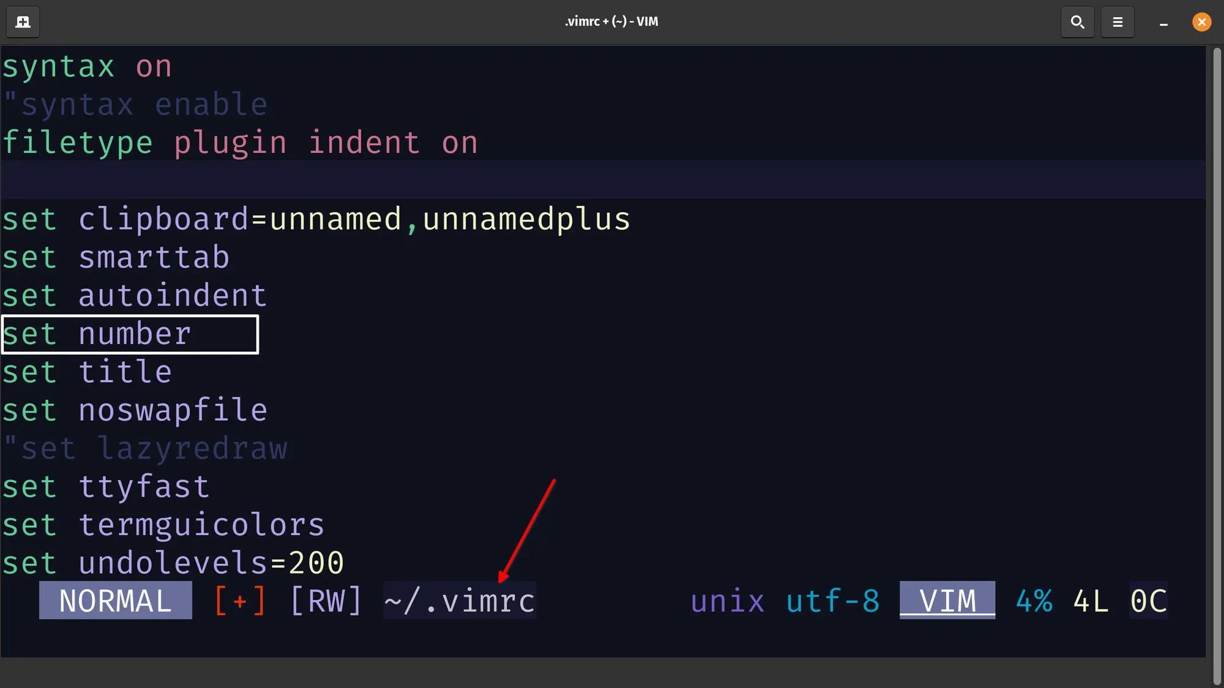Select the 'set termguicolors' line
1224x688 pixels.
pyautogui.click(x=163, y=524)
